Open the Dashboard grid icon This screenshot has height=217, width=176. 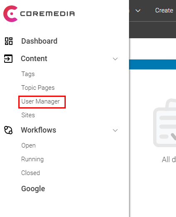click(x=9, y=41)
